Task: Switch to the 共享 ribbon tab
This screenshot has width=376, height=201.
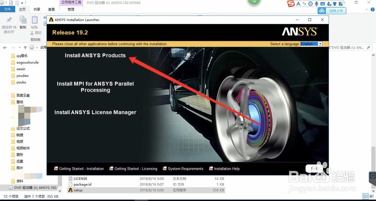Action: [x=37, y=9]
